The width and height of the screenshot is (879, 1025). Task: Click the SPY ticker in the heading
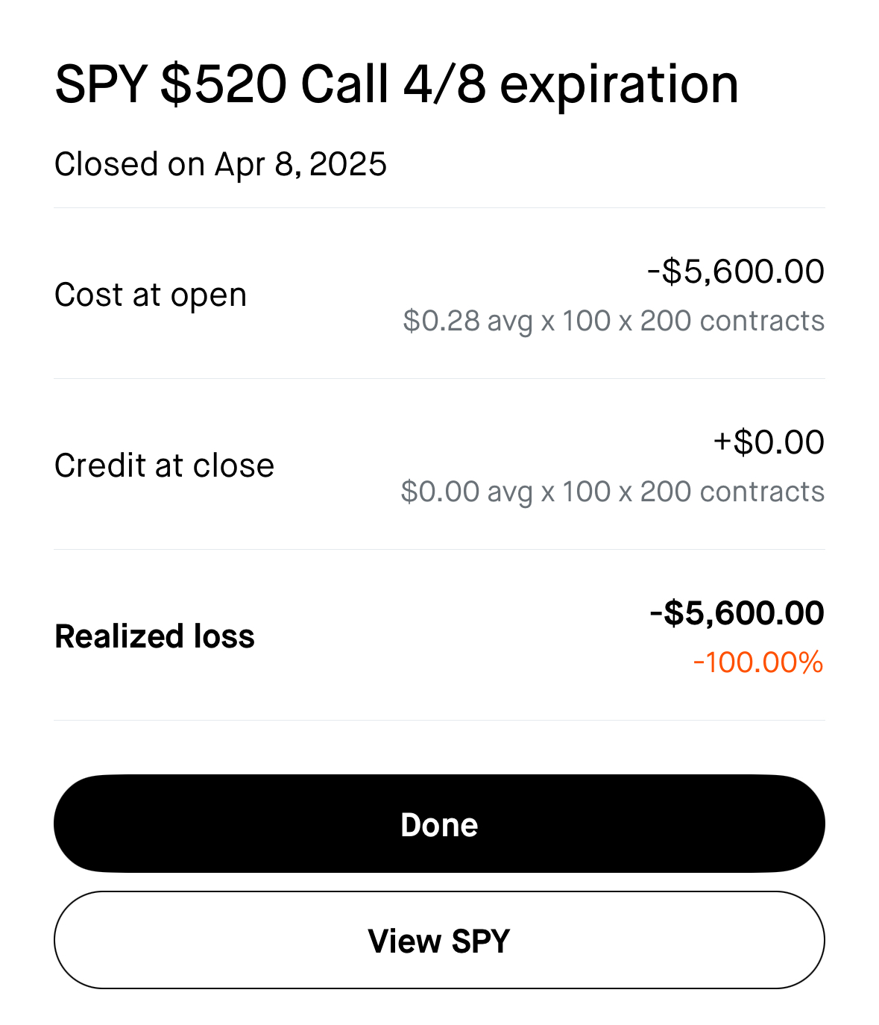101,84
